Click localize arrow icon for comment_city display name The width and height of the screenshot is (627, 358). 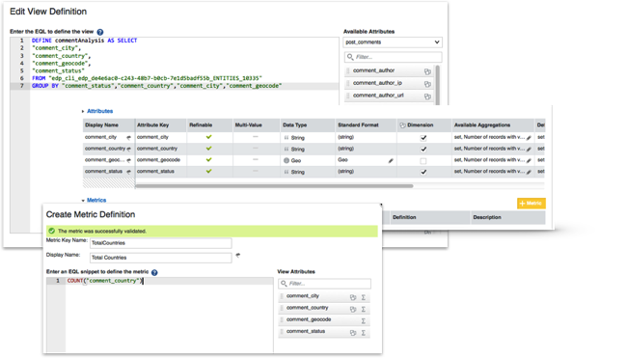tap(128, 138)
